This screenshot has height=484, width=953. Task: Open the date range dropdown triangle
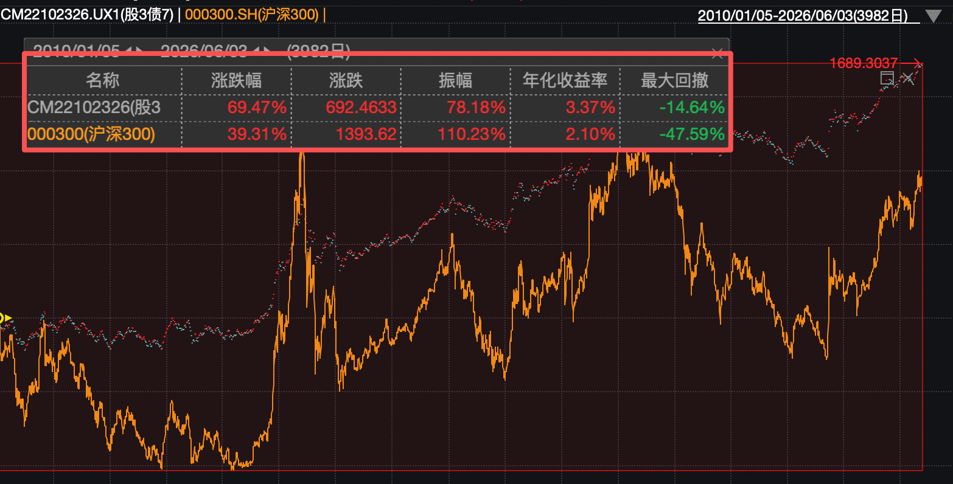pos(933,16)
